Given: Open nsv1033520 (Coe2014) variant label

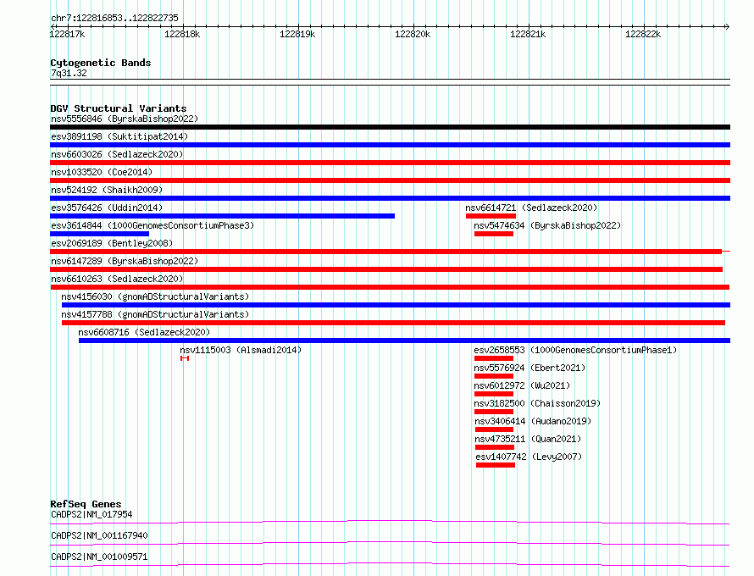Looking at the screenshot, I should (102, 172).
